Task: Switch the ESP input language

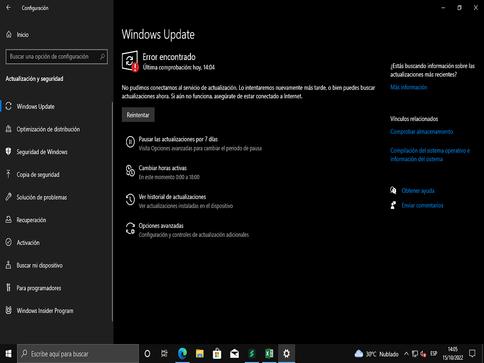Action: [x=434, y=354]
